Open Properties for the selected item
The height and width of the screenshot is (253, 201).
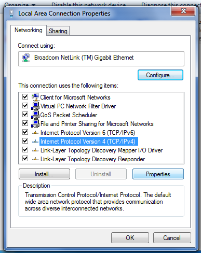pos(158,174)
